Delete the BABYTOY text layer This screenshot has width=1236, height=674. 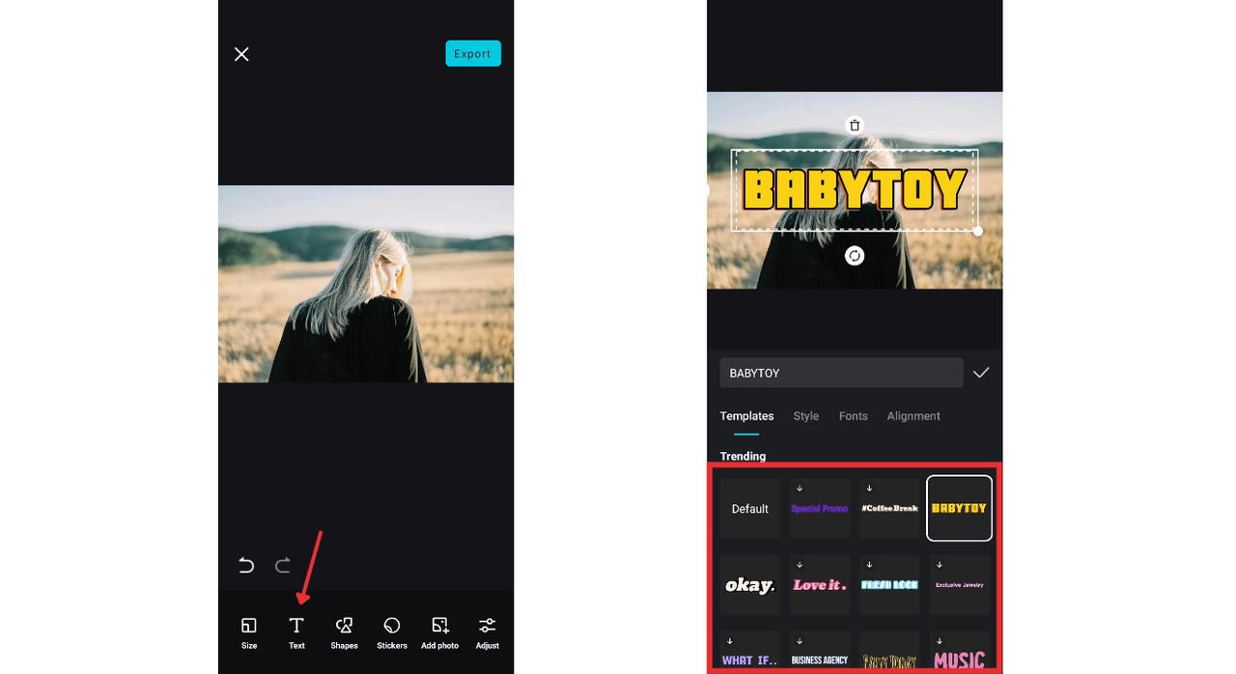coord(854,125)
